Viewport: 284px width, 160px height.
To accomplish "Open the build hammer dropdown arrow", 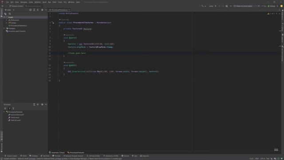I will tap(205, 6).
